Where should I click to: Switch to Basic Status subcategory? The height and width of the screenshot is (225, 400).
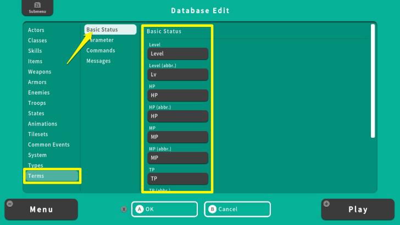point(110,30)
